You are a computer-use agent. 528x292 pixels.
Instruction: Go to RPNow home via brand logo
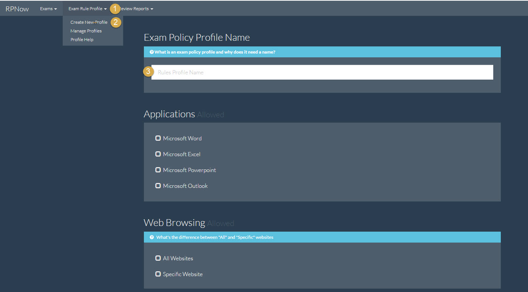point(17,9)
